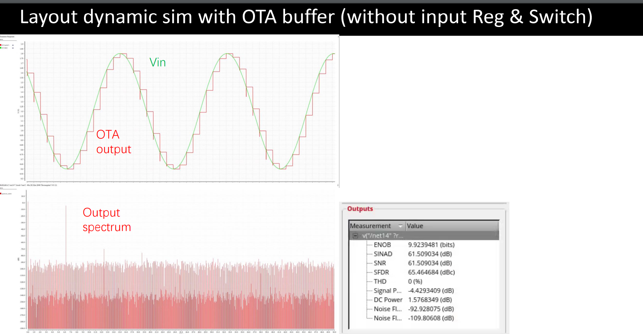The image size is (643, 334).
Task: Toggle visibility eye for the green trace
Action: coord(13,48)
